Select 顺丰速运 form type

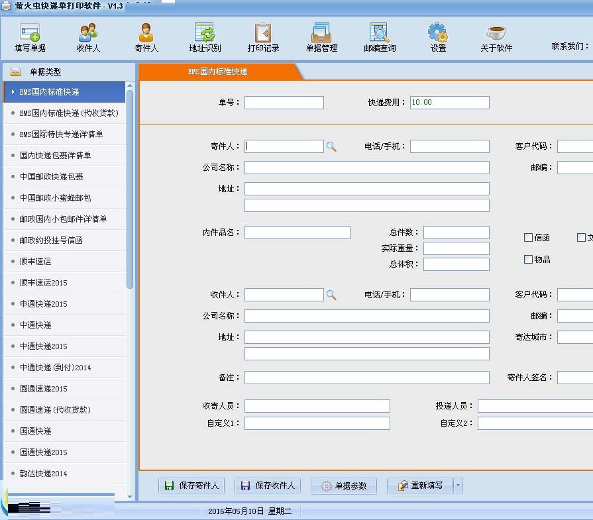tap(64, 261)
